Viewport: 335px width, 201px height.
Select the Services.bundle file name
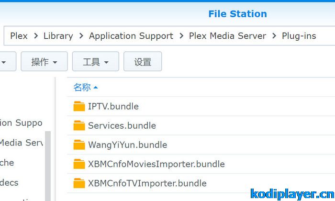pyautogui.click(x=122, y=125)
